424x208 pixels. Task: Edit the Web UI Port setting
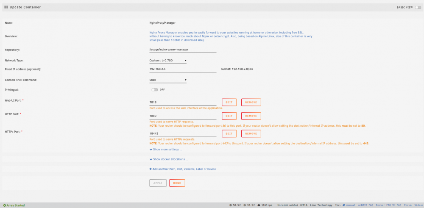(x=229, y=103)
